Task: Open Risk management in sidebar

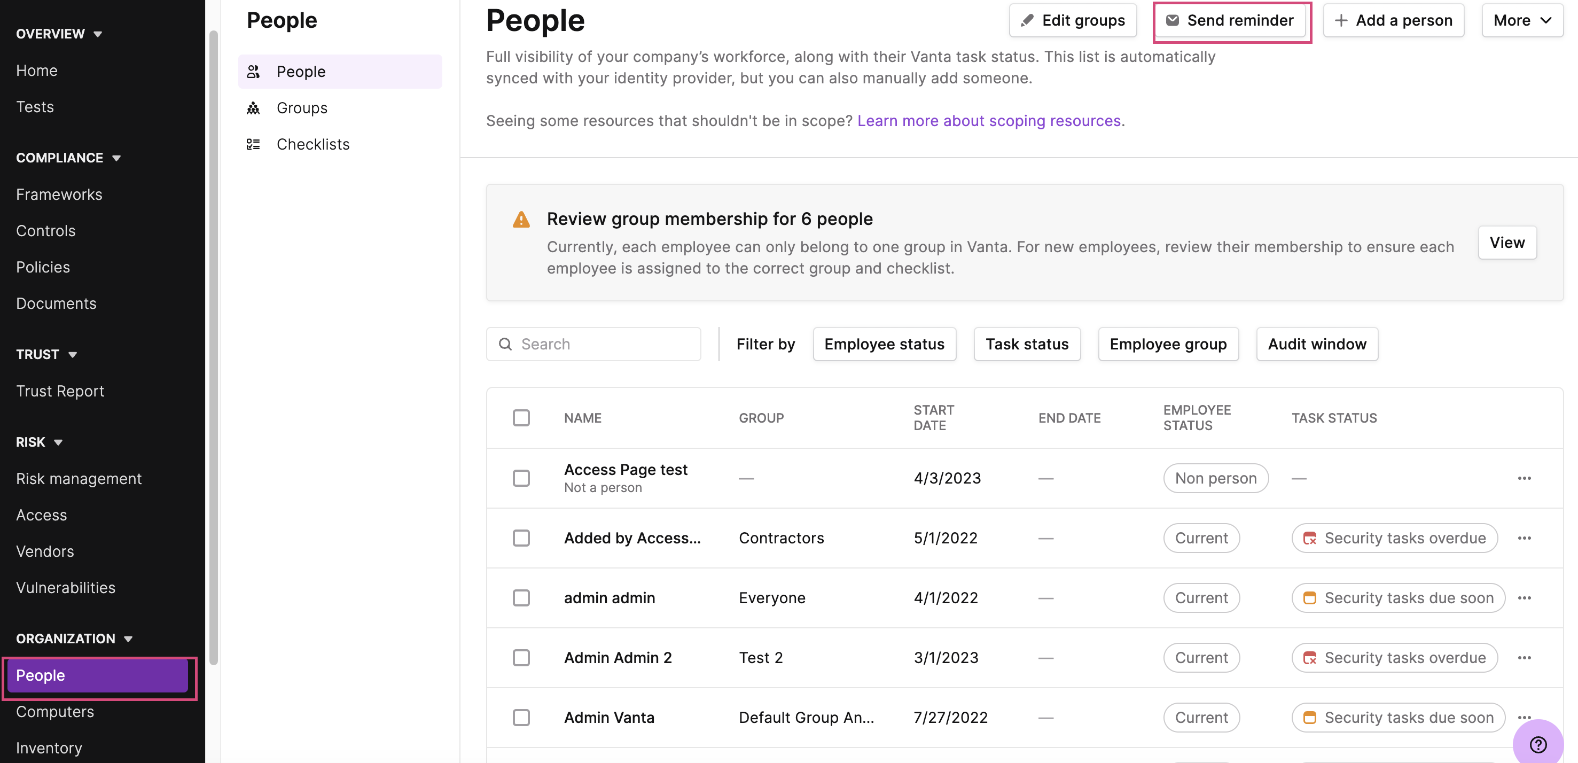Action: tap(79, 479)
